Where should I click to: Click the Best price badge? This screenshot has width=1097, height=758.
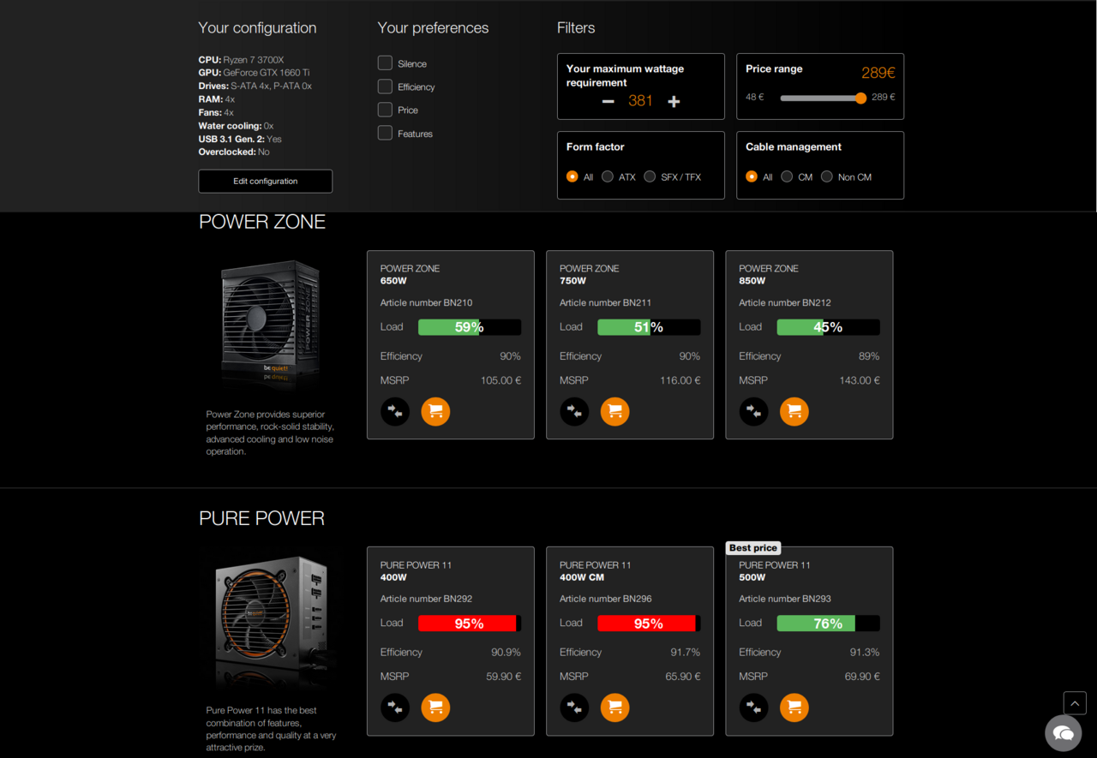click(753, 547)
